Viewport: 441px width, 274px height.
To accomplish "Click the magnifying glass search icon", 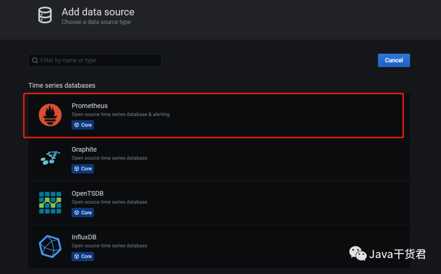I will pos(35,60).
